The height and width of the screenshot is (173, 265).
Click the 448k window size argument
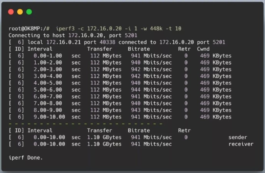pyautogui.click(x=156, y=28)
